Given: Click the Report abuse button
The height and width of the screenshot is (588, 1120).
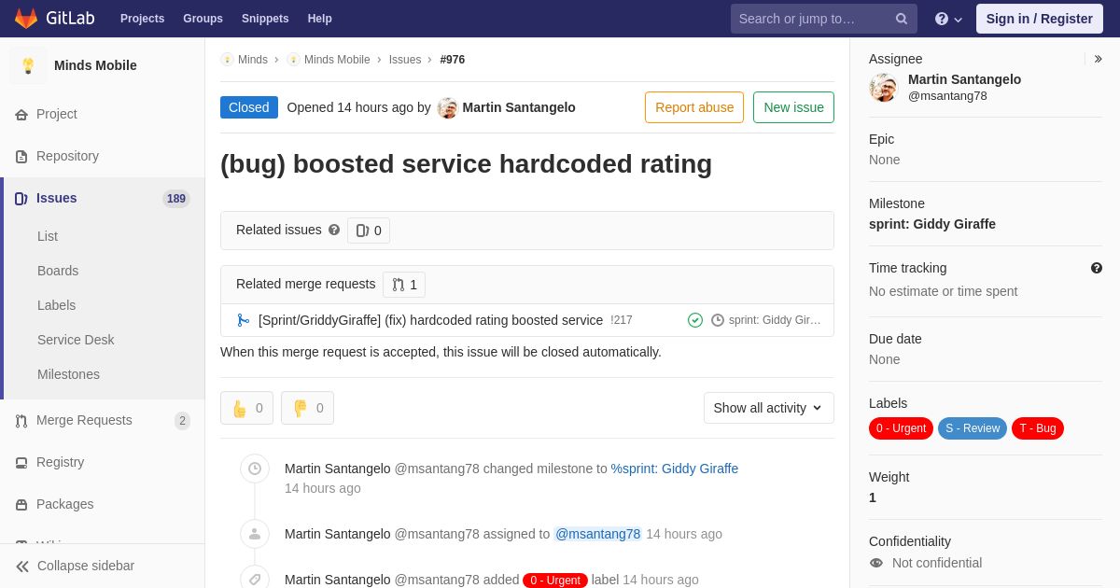Looking at the screenshot, I should coord(694,107).
